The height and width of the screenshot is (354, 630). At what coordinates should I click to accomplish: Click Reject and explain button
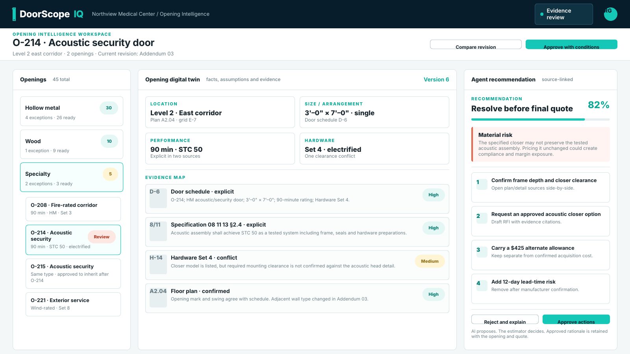[505, 319]
